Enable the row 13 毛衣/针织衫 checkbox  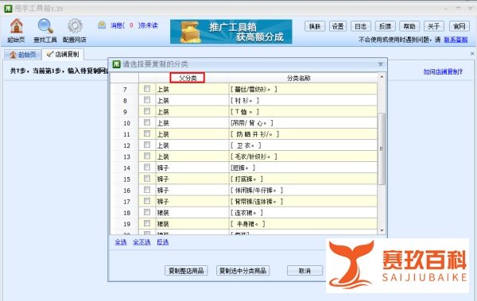click(147, 156)
